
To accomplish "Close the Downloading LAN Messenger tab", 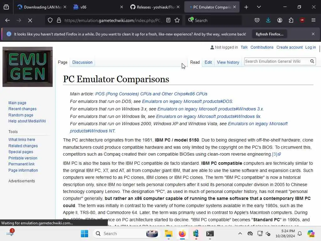I will coord(65,7).
